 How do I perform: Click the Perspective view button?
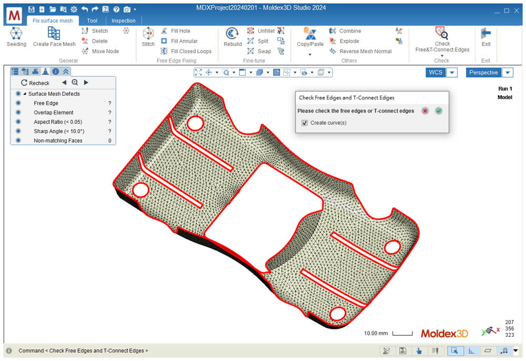point(483,73)
